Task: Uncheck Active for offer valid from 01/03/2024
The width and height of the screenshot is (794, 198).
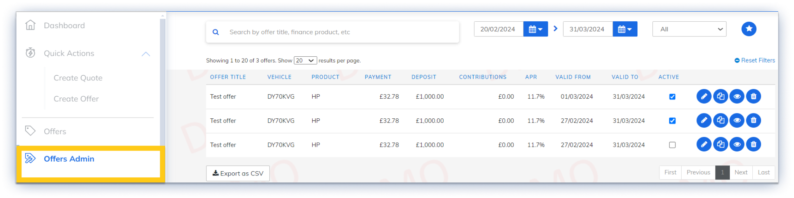Action: click(x=672, y=97)
